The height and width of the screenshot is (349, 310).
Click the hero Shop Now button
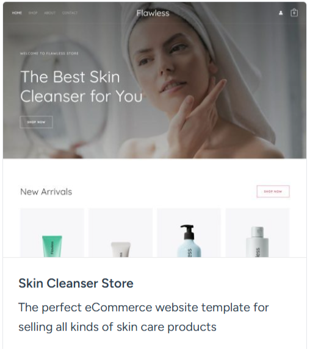36,122
